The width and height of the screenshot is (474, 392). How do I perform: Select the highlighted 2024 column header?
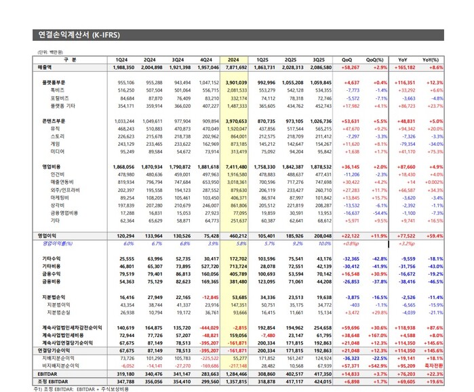tap(232, 60)
